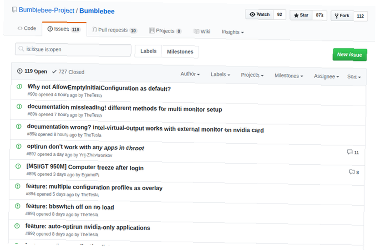Click the star icon on Star
376x251 pixels.
pos(296,15)
